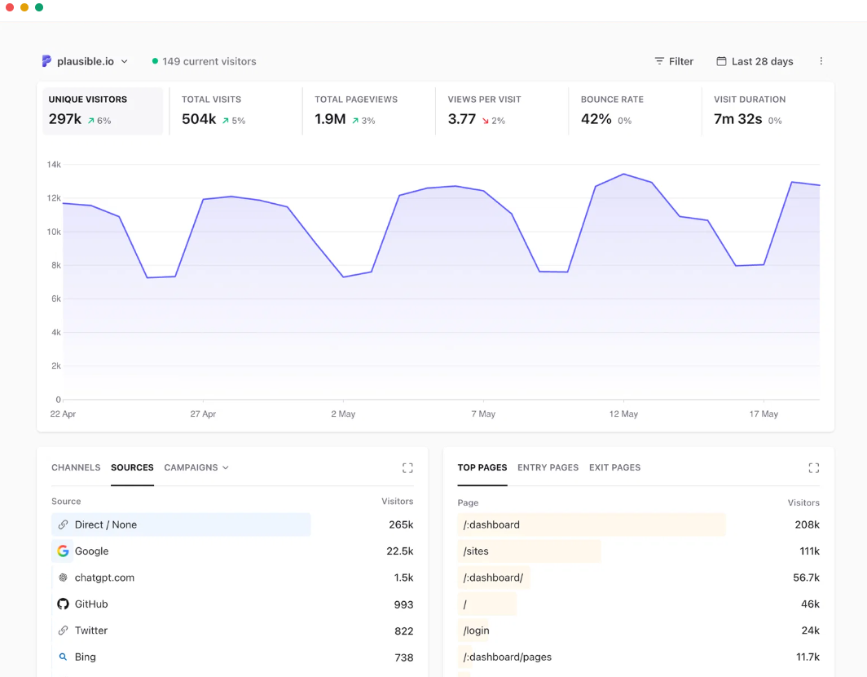Image resolution: width=867 pixels, height=677 pixels.
Task: Filter by /:dashboard page with 208k visitors
Action: pos(491,524)
